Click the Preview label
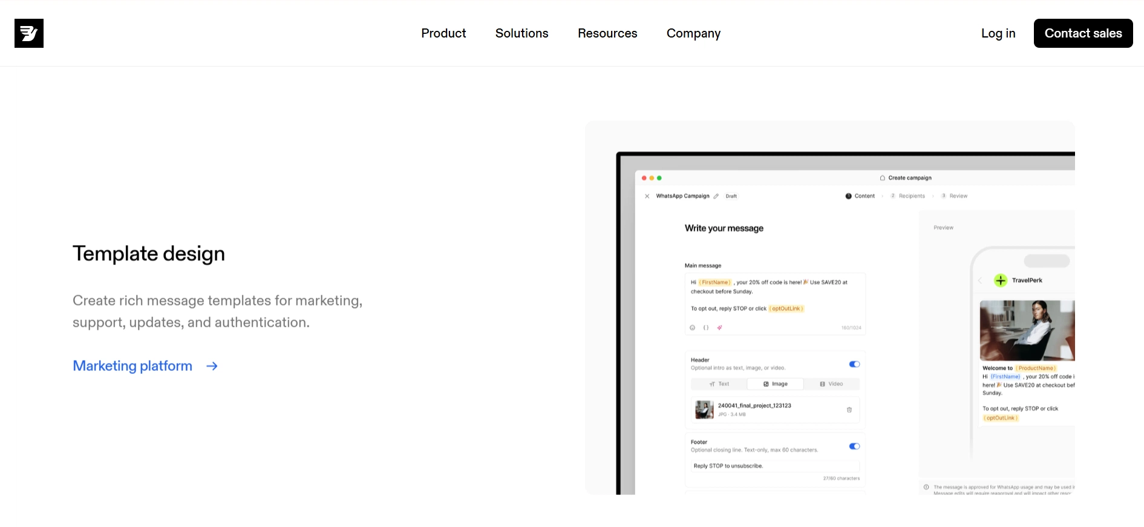This screenshot has height=527, width=1144. (x=943, y=228)
